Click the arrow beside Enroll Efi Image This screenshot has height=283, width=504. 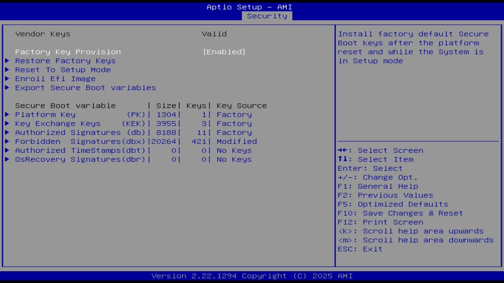tap(7, 79)
